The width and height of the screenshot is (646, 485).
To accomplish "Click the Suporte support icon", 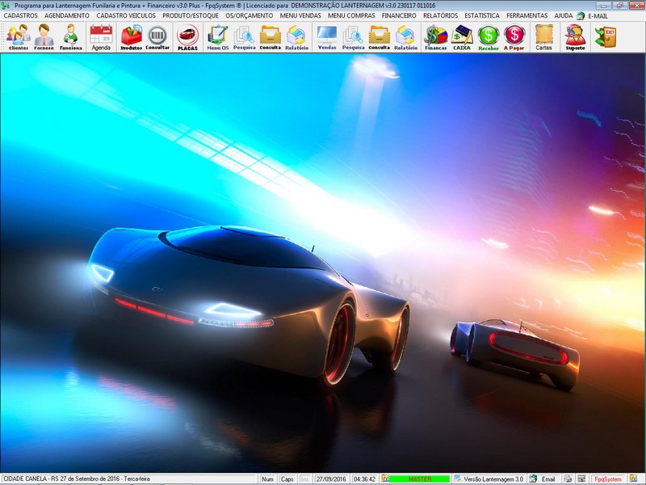I will [x=575, y=37].
